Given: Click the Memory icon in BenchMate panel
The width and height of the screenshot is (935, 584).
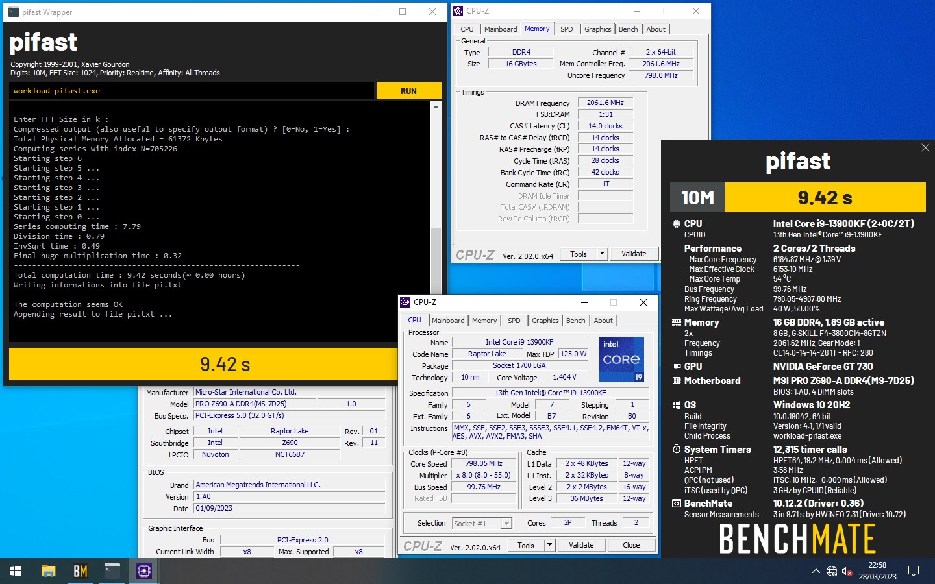Looking at the screenshot, I should 677,322.
